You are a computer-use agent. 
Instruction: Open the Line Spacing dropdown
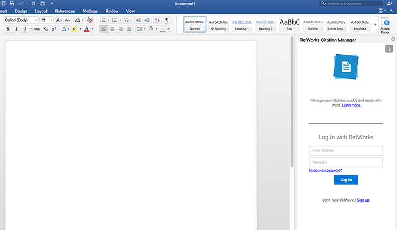[x=140, y=29]
